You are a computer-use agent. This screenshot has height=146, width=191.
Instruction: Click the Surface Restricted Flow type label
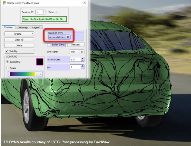44,19
